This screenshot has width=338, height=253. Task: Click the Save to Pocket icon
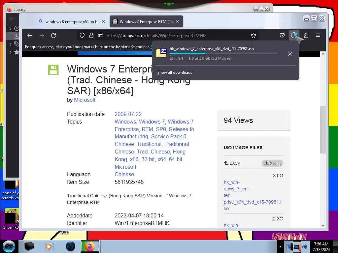(282, 35)
